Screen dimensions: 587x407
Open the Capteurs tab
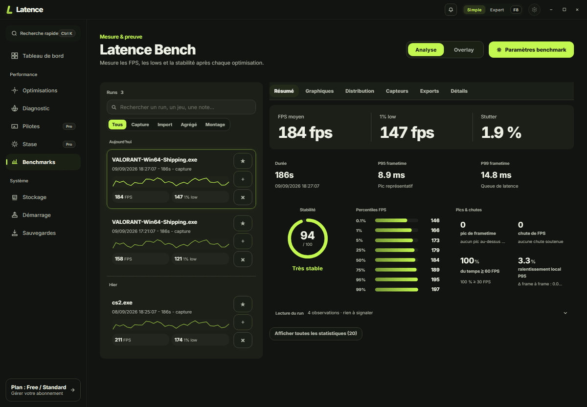[397, 91]
